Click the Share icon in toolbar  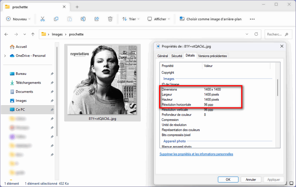(x=97, y=19)
